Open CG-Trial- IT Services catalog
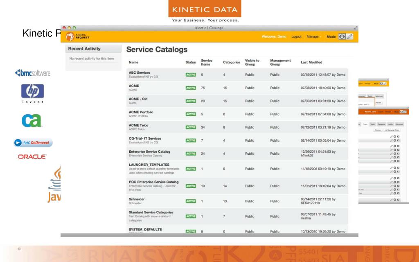 pyautogui.click(x=145, y=138)
